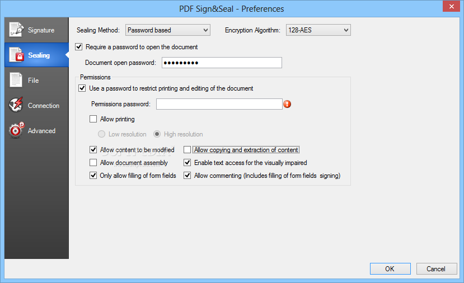Toggle Use a password to restrict printing

coord(82,88)
